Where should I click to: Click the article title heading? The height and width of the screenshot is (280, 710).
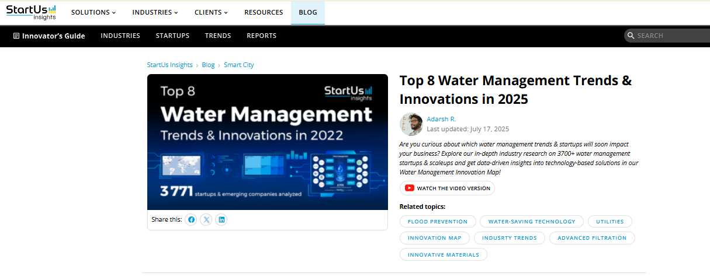pos(516,90)
